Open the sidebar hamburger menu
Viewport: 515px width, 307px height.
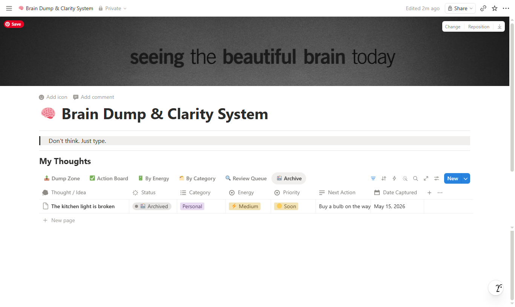coord(9,8)
